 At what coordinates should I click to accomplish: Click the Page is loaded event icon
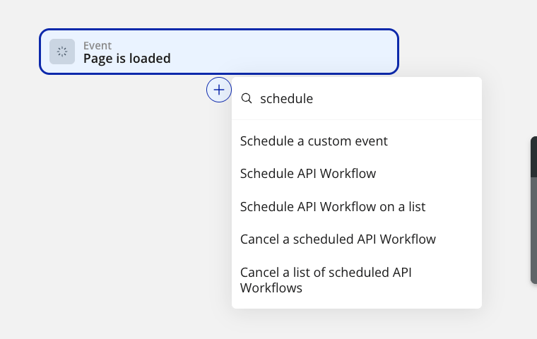pos(62,52)
